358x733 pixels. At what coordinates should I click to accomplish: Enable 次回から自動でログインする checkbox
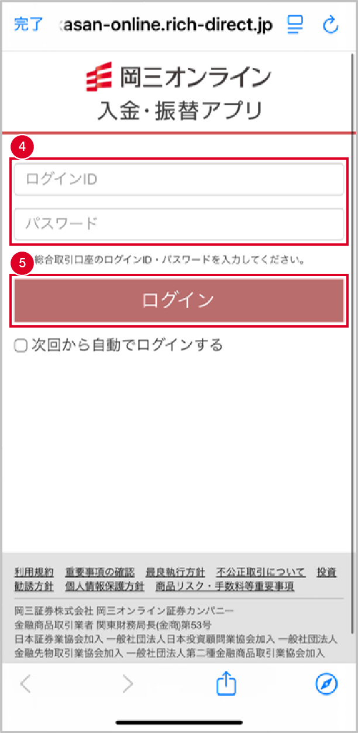[x=21, y=346]
